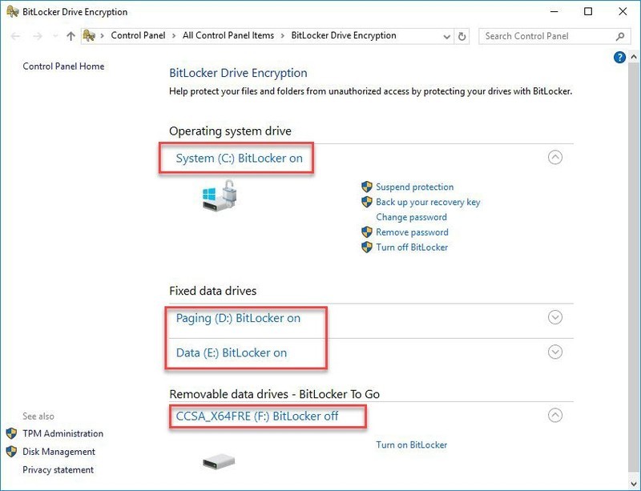Viewport: 641px width, 491px height.
Task: Open Control Panel Home link
Action: click(63, 66)
